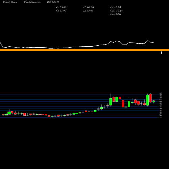Click the last small green candle
The height and width of the screenshot is (169, 169).
[x=154, y=101]
